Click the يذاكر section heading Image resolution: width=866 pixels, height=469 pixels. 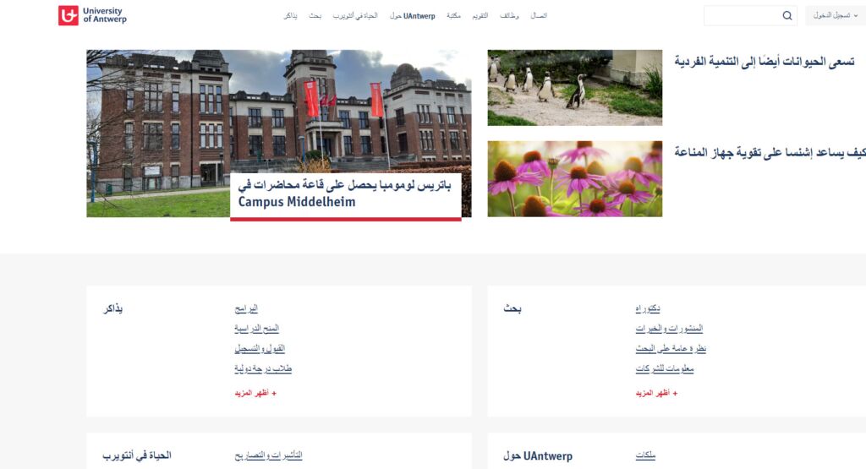coord(112,309)
